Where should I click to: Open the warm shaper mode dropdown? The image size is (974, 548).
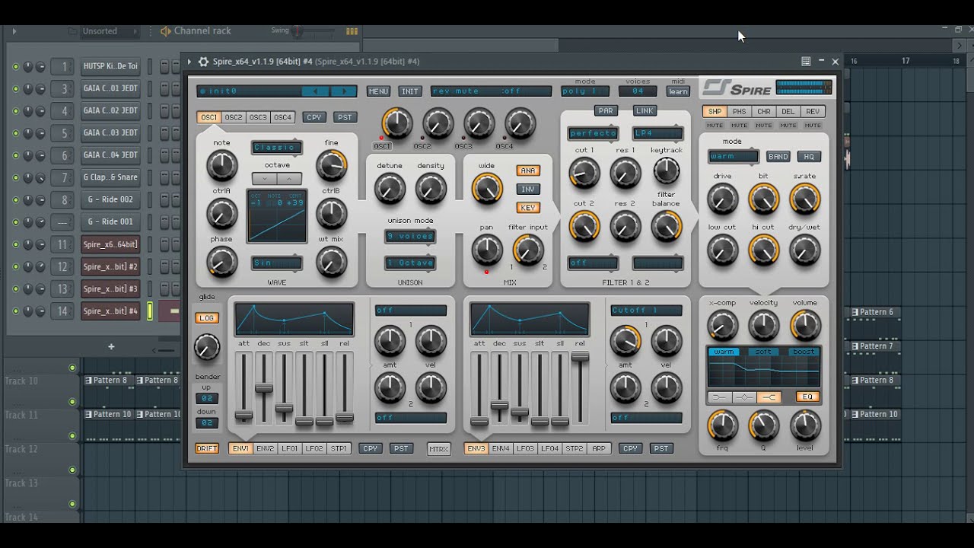coord(734,157)
